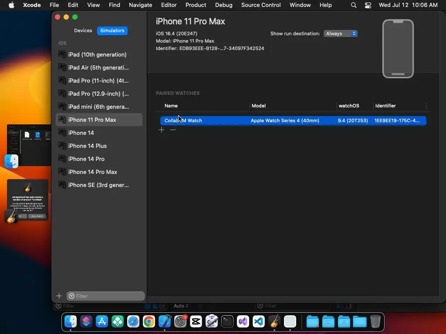This screenshot has width=446, height=334.
Task: Open Spotlight search in menu bar
Action: [354, 5]
